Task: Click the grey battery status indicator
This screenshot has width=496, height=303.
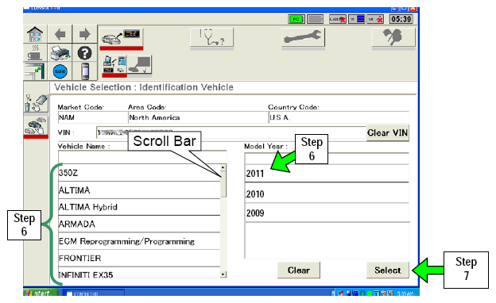Action: click(315, 19)
